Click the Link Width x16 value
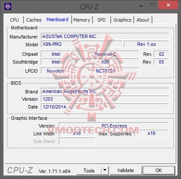This screenshot has width=181, height=179. click(x=77, y=133)
